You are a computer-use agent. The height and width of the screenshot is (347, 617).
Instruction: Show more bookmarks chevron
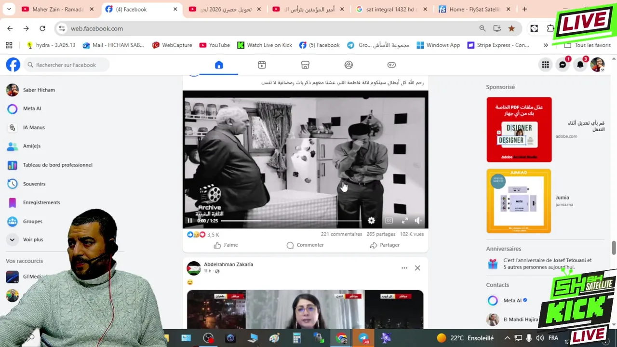pos(546,45)
